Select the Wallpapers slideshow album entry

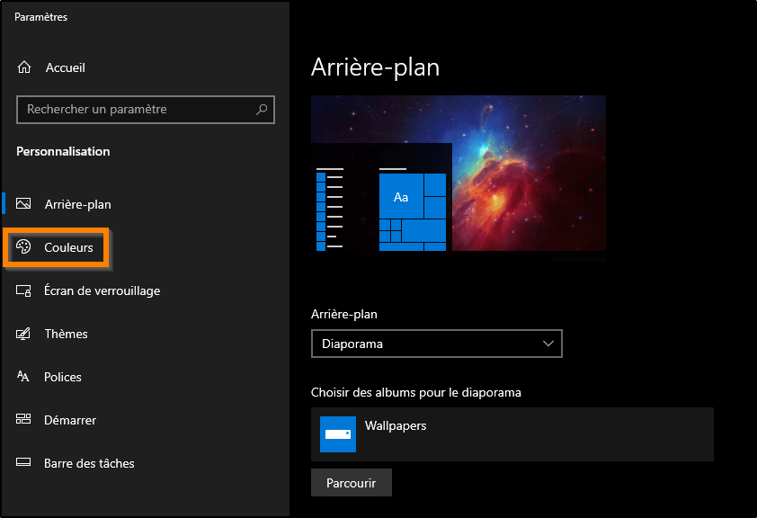tap(512, 434)
